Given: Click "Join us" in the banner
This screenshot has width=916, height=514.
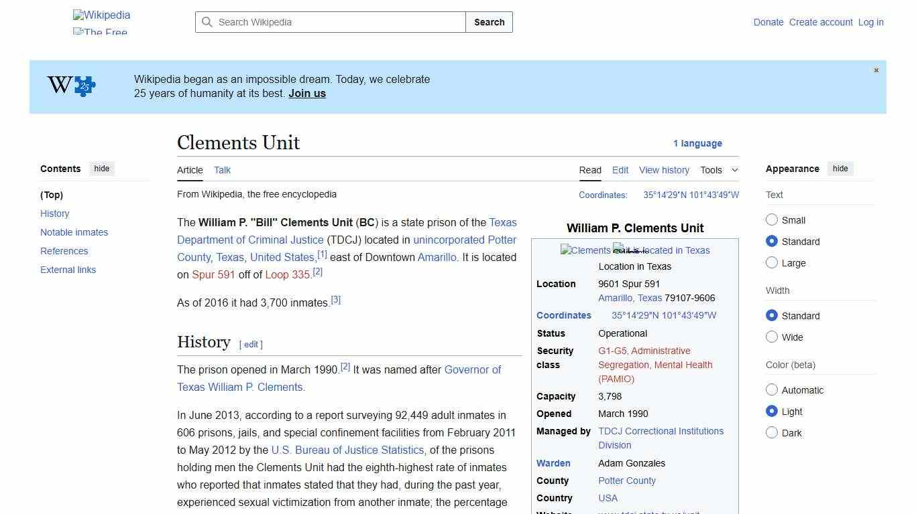Looking at the screenshot, I should 306,93.
